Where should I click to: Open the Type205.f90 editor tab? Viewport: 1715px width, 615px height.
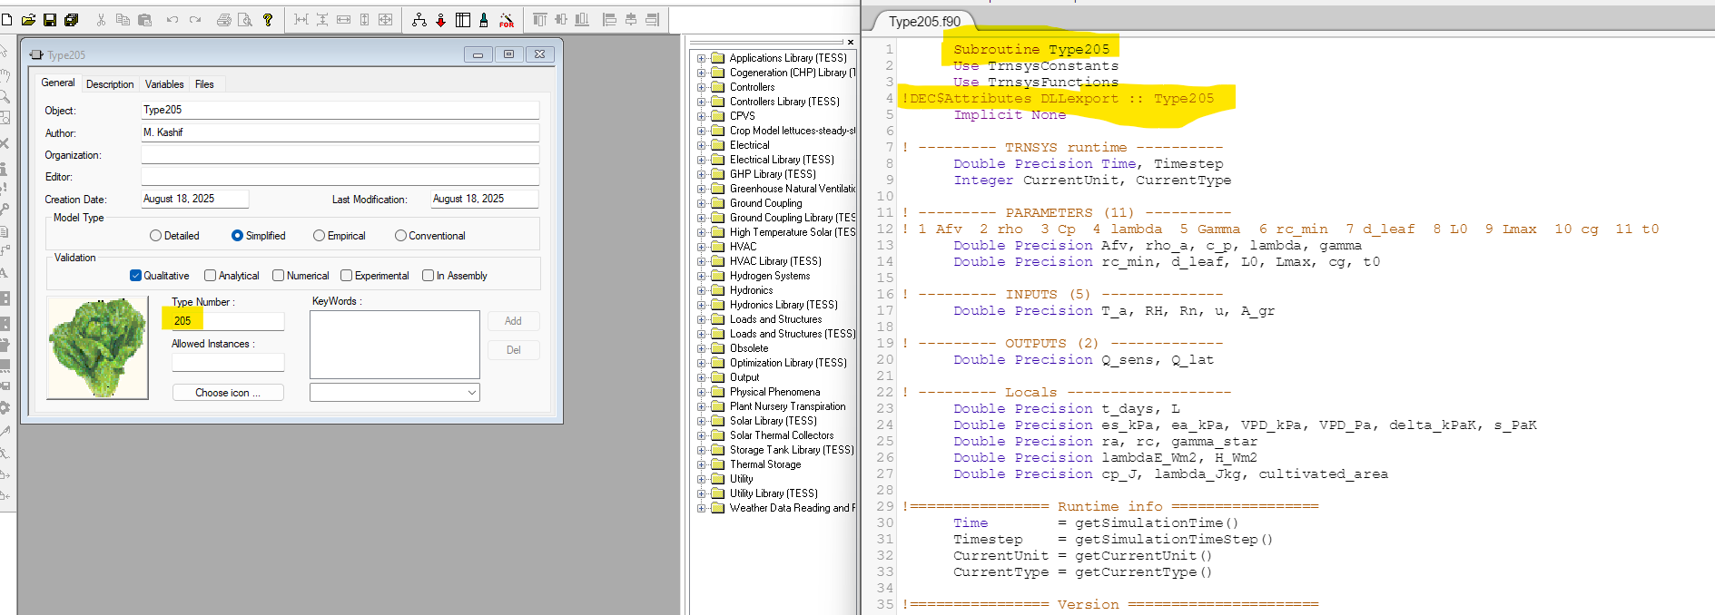pyautogui.click(x=924, y=22)
